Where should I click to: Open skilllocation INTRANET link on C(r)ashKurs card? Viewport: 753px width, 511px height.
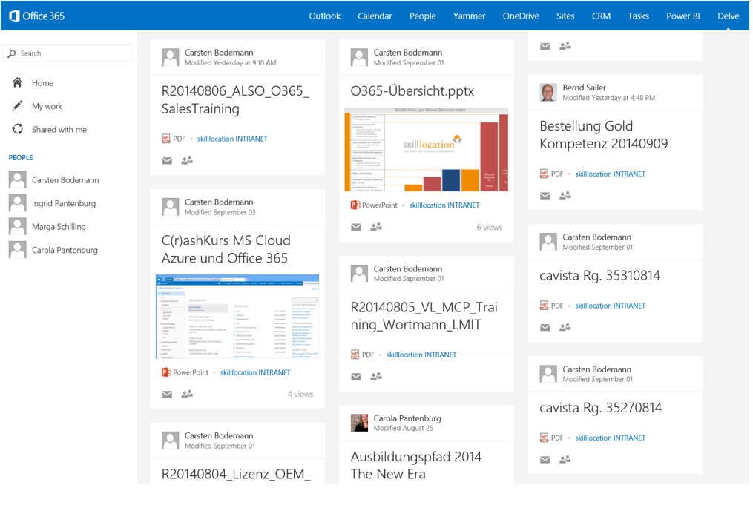click(255, 373)
